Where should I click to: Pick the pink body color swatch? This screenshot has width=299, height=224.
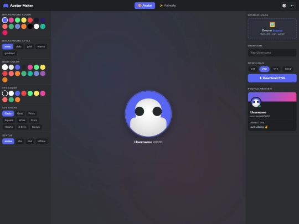pyautogui.click(x=30, y=67)
